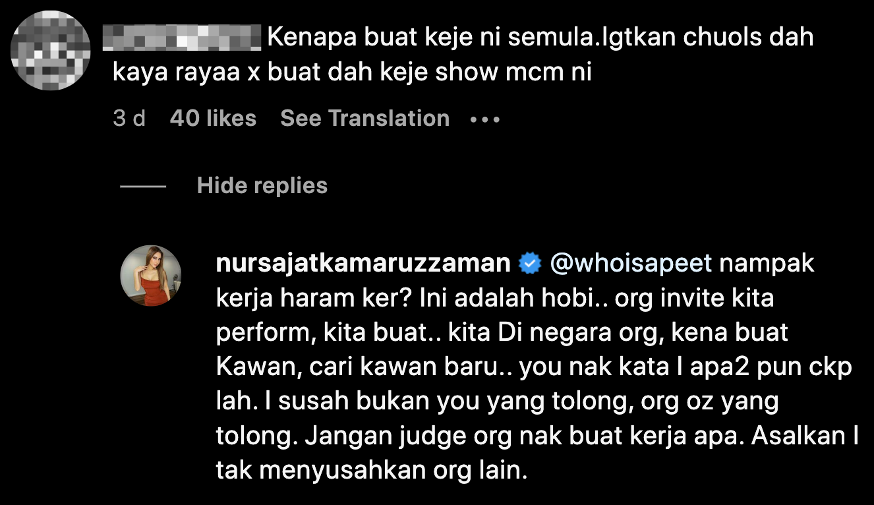The width and height of the screenshot is (874, 505).
Task: Open the pixelated commenter profile avatar
Action: click(x=51, y=51)
